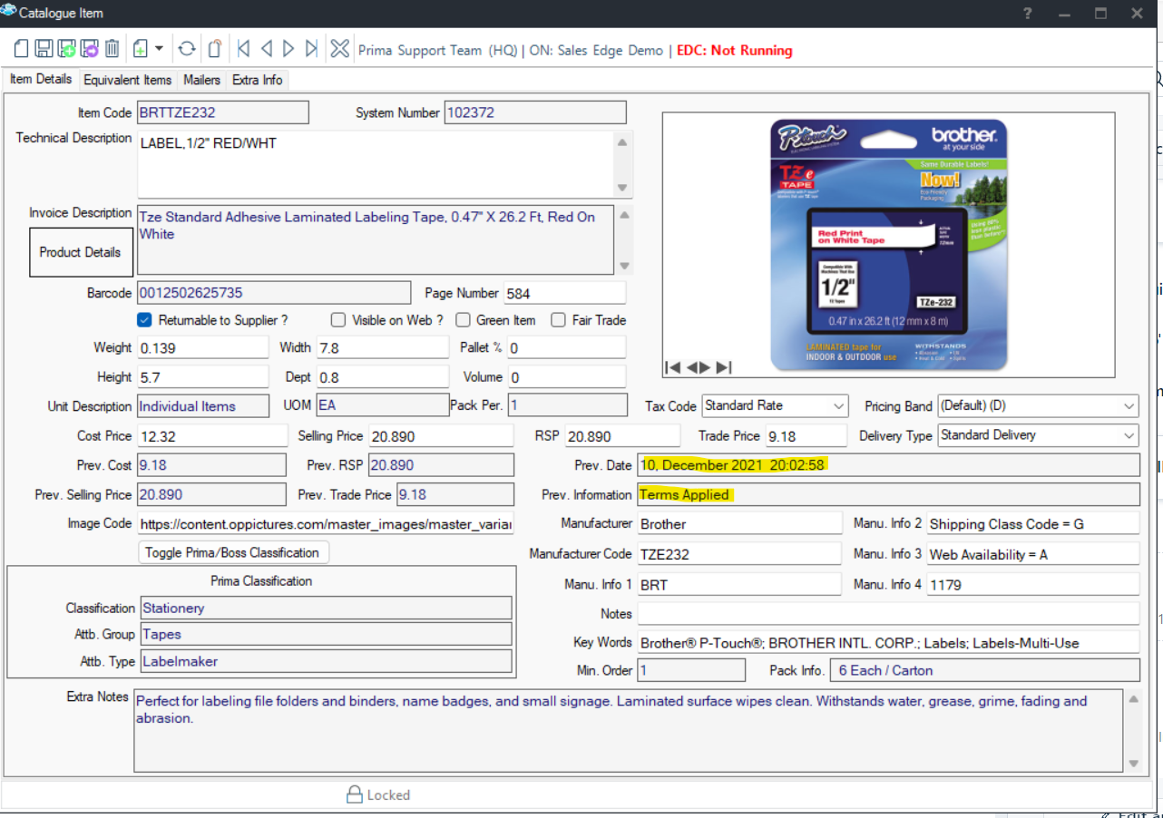Image resolution: width=1163 pixels, height=818 pixels.
Task: Click the help question mark in title bar
Action: click(1027, 14)
